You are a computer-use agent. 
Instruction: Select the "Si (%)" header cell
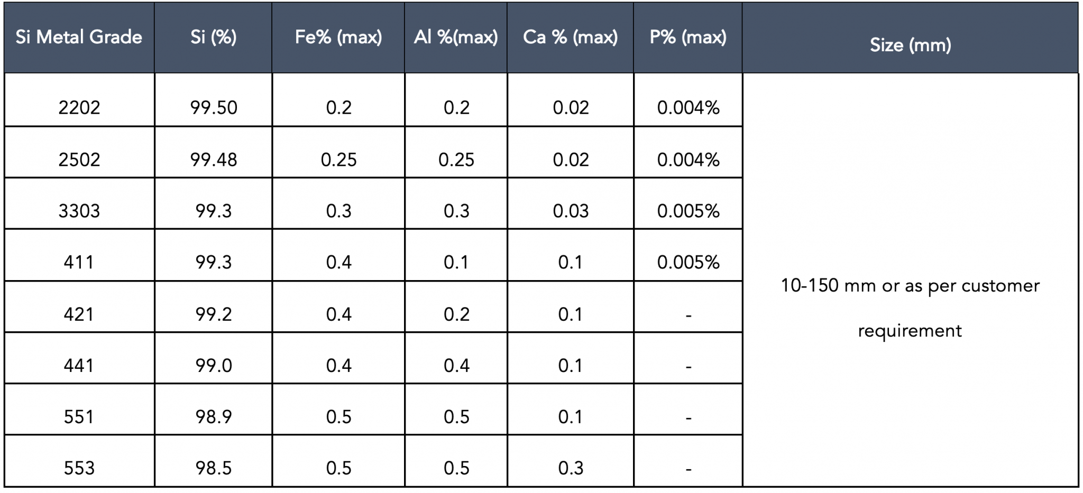point(213,37)
